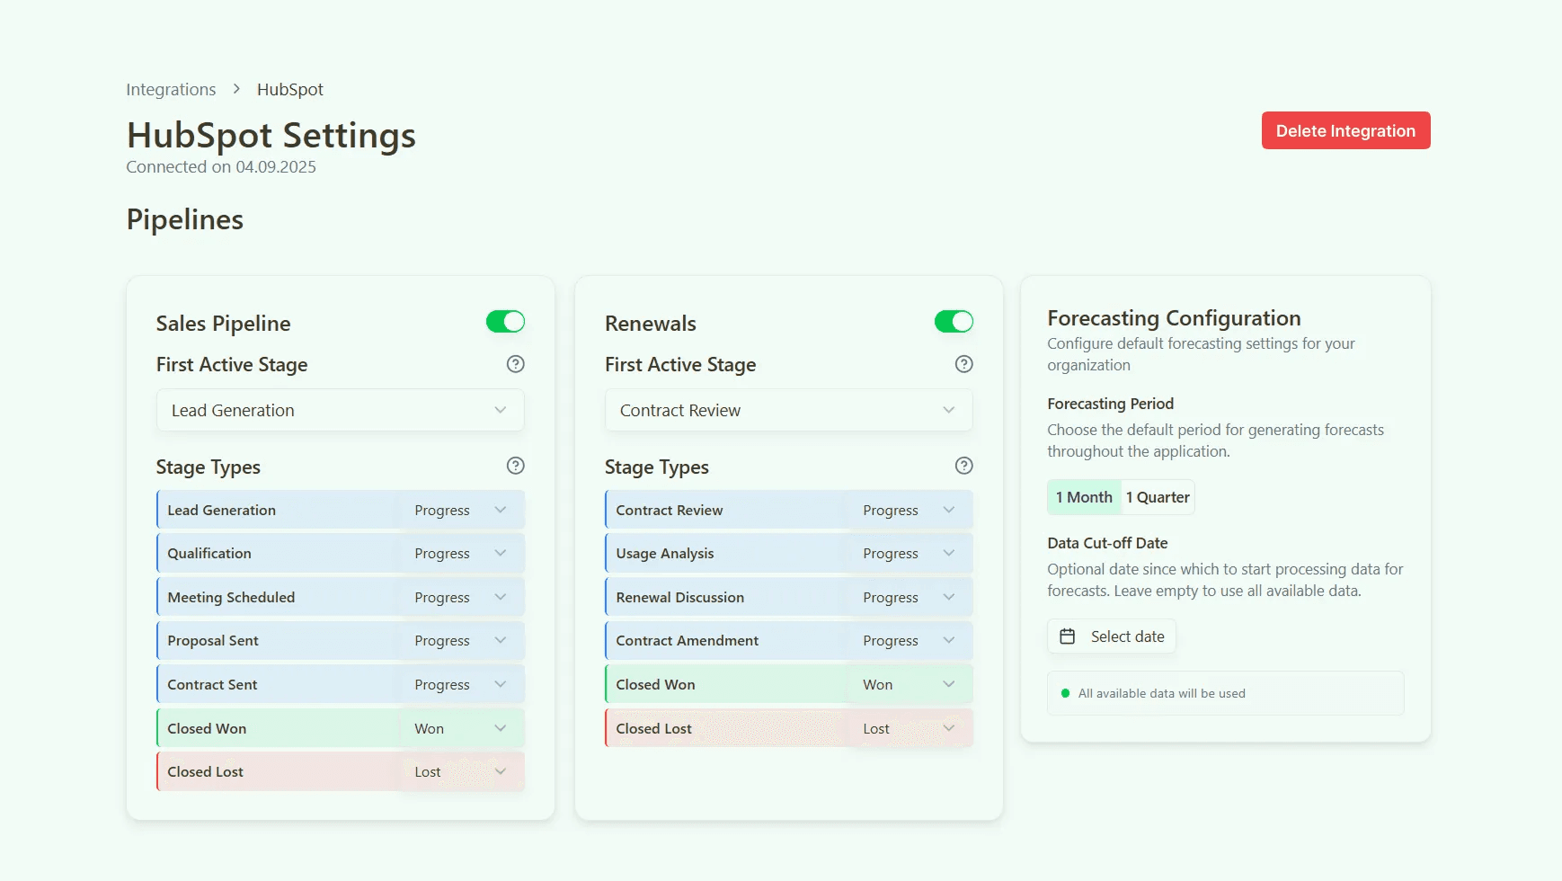1562x881 pixels.
Task: Change stage type for Contract Sent row
Action: (461, 684)
